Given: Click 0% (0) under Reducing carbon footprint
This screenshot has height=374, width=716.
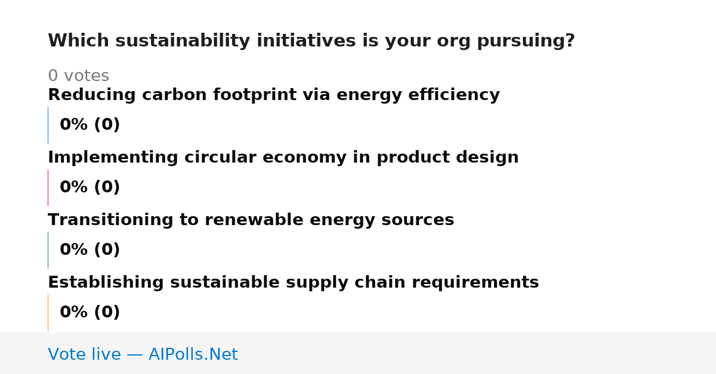Looking at the screenshot, I should (x=89, y=125).
